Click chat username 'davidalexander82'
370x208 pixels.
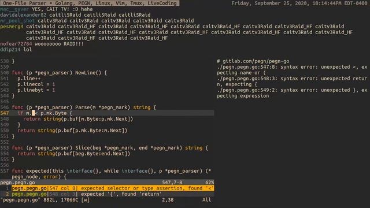point(23,15)
